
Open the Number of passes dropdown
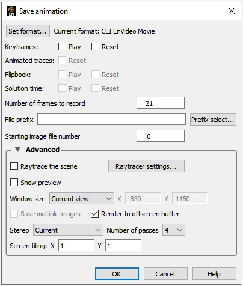coord(174,230)
